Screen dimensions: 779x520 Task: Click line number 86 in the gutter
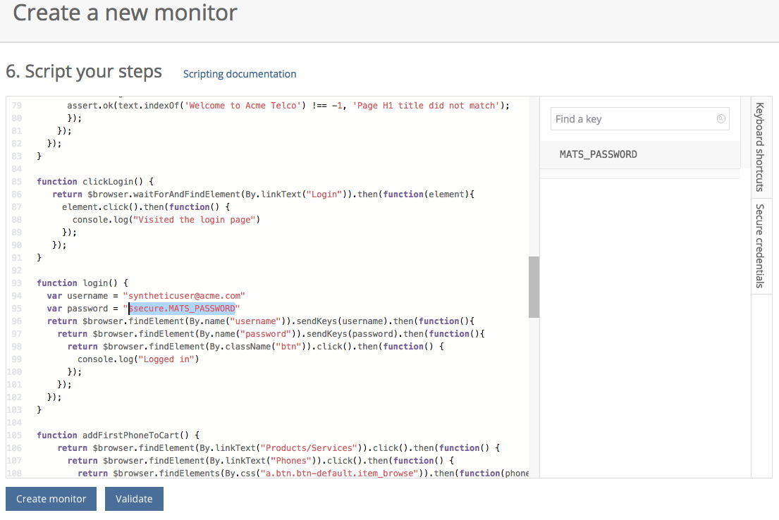point(16,194)
